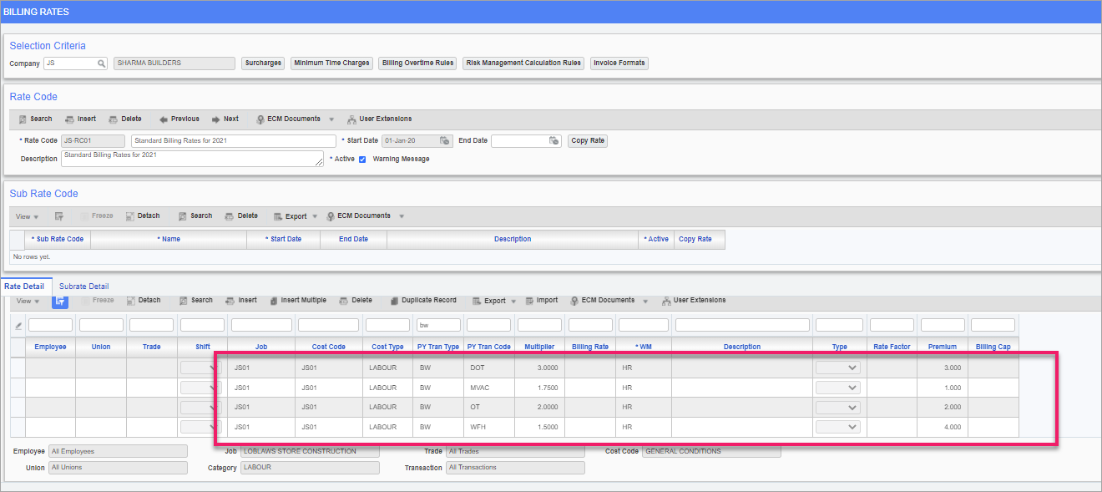Click the Rate Code description text area
The width and height of the screenshot is (1102, 492).
coord(192,159)
